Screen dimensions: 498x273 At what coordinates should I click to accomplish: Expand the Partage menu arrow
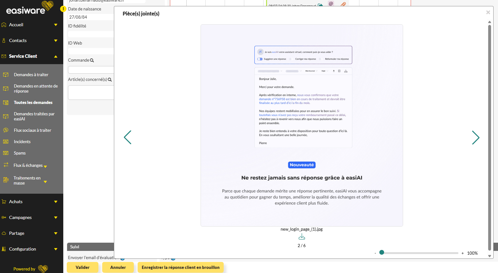(x=56, y=233)
